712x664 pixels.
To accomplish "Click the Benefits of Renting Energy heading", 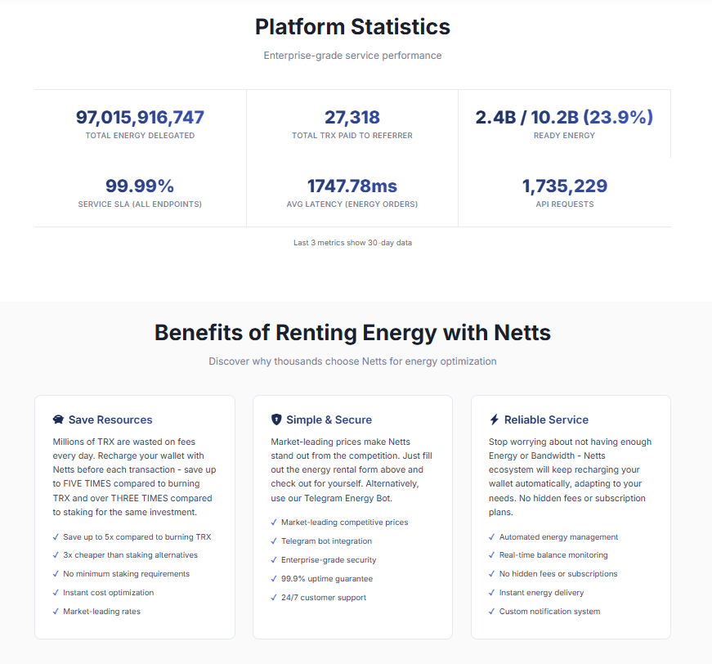I will pyautogui.click(x=352, y=333).
